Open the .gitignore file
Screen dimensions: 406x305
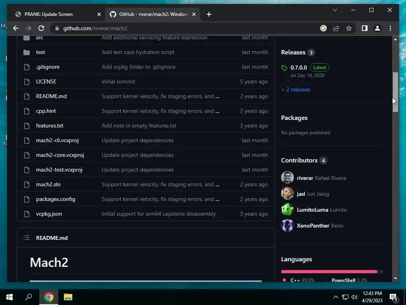click(48, 67)
